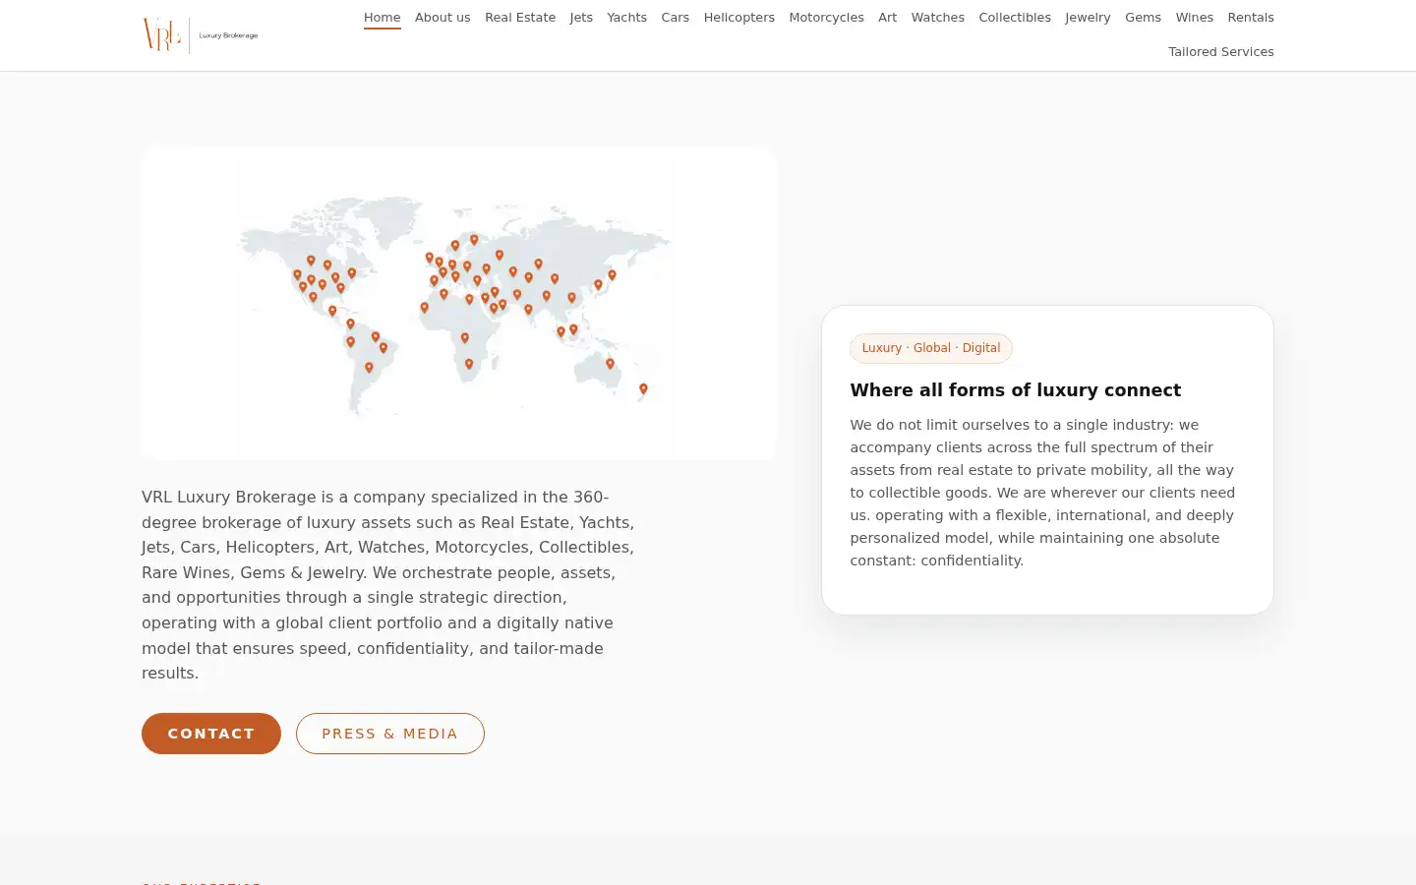Go to the Wines section
Viewport: 1416px width, 885px height.
(1195, 18)
